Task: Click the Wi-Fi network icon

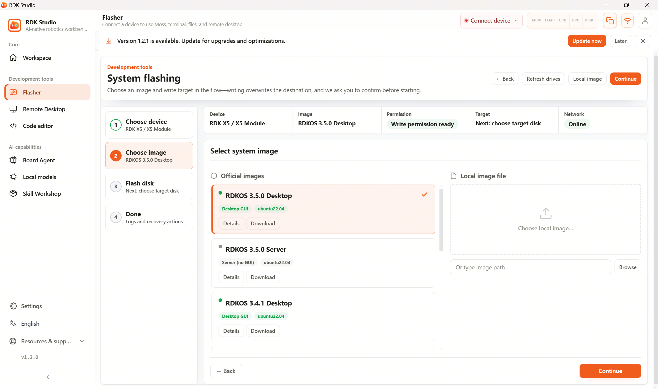Action: 627,21
